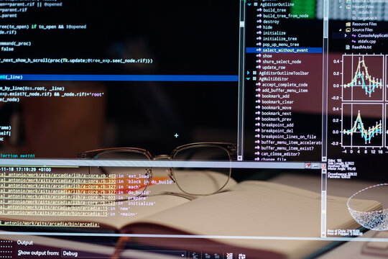Image resolution: width=388 pixels, height=259 pixels.
Task: Click the Toggle Word Wrap icon in the Output toolbar
Action: (241, 256)
